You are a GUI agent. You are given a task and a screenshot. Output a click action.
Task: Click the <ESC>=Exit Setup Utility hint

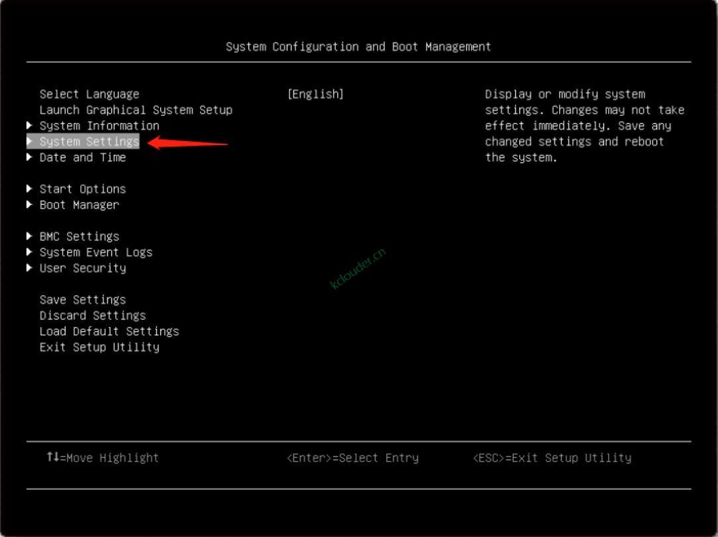click(x=552, y=458)
